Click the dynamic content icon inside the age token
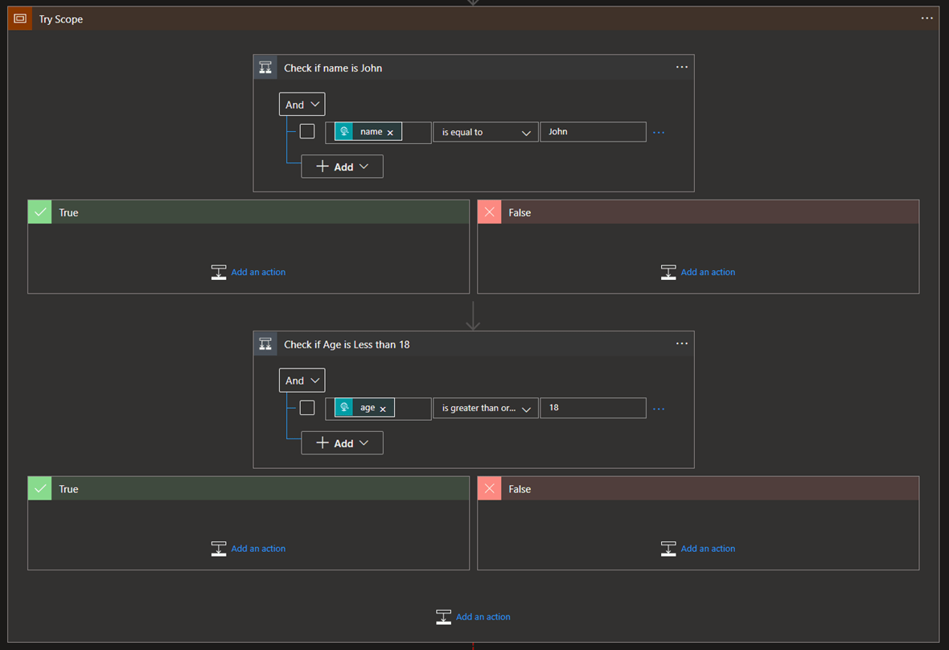This screenshot has height=650, width=949. [x=346, y=407]
